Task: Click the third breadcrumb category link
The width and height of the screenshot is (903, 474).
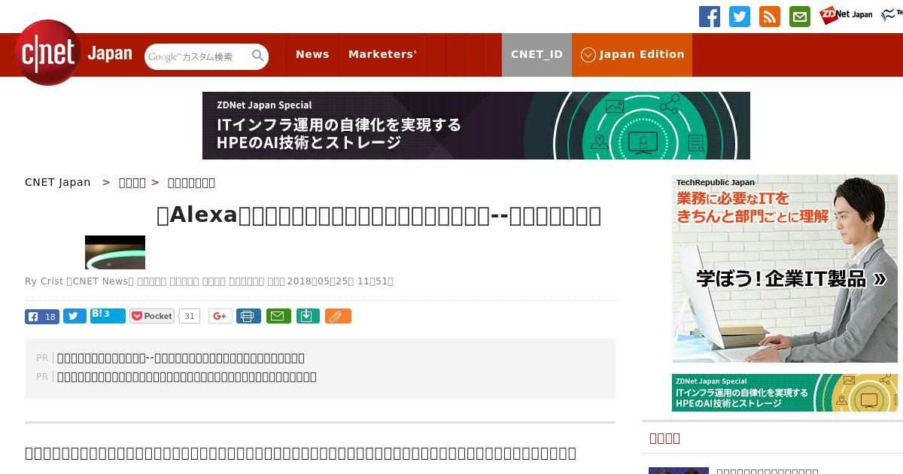Action: (x=191, y=182)
